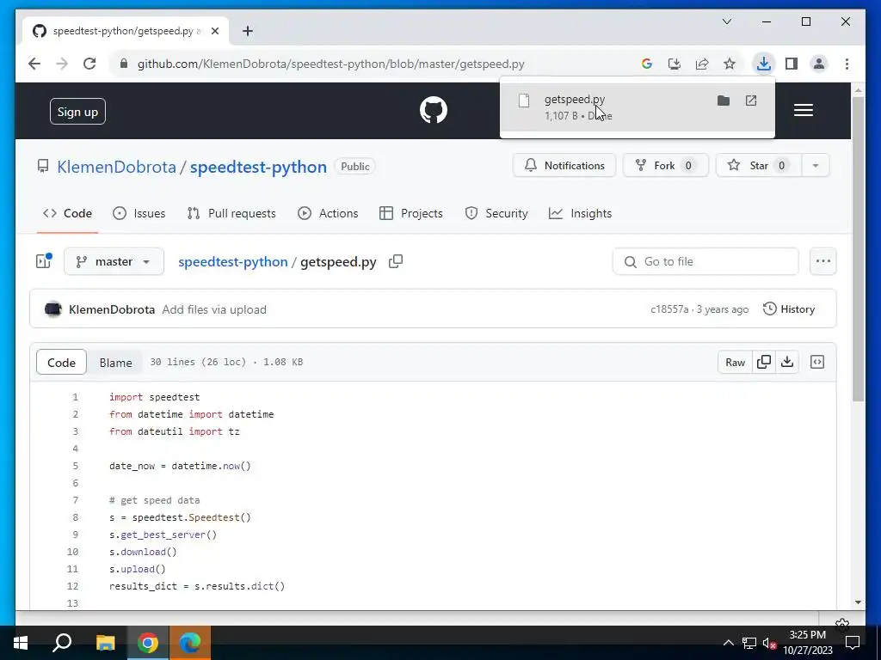Open the Insights tab
881x660 pixels.
[x=581, y=213]
